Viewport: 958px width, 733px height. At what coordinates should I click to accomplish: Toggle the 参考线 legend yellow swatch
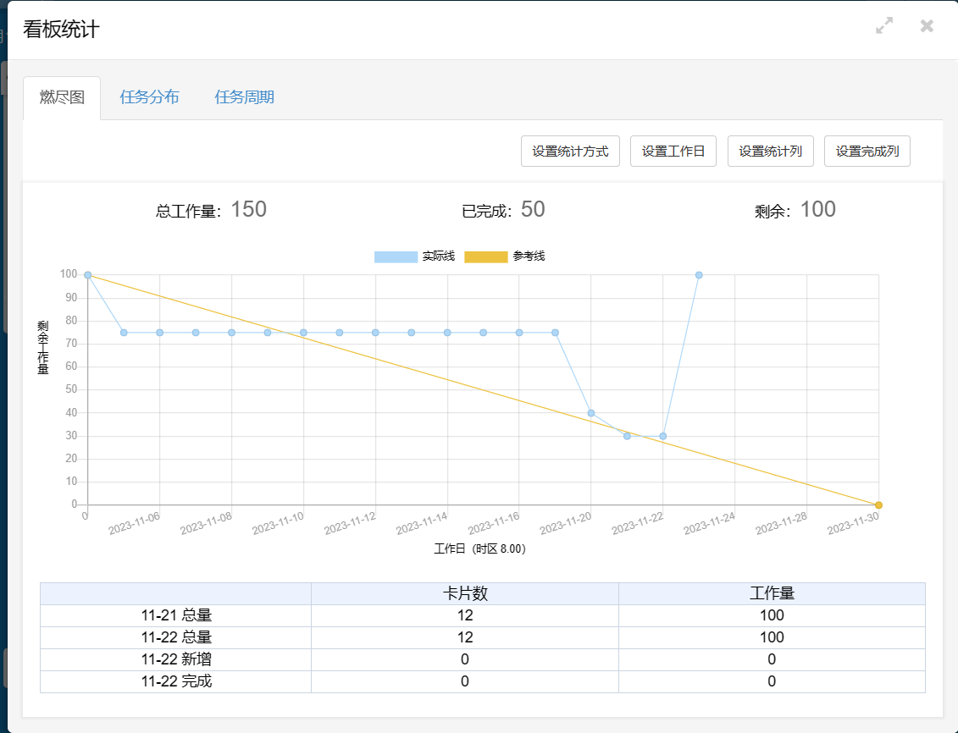pyautogui.click(x=485, y=256)
